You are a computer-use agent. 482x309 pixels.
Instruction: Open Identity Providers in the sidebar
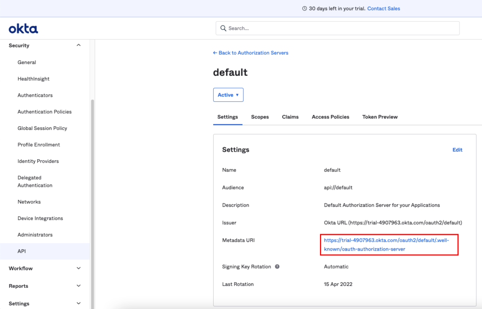pos(38,161)
